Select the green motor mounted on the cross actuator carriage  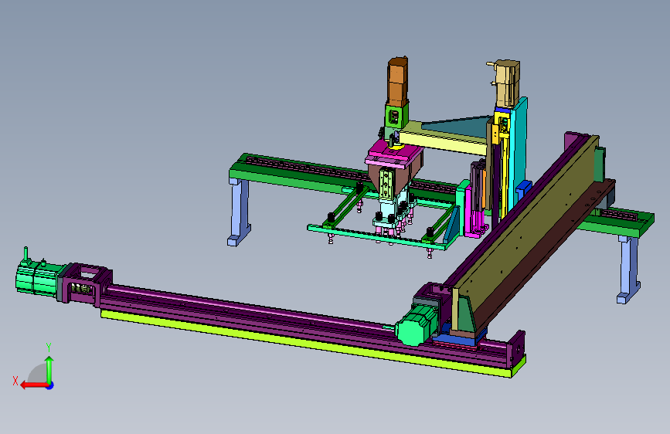click(417, 327)
